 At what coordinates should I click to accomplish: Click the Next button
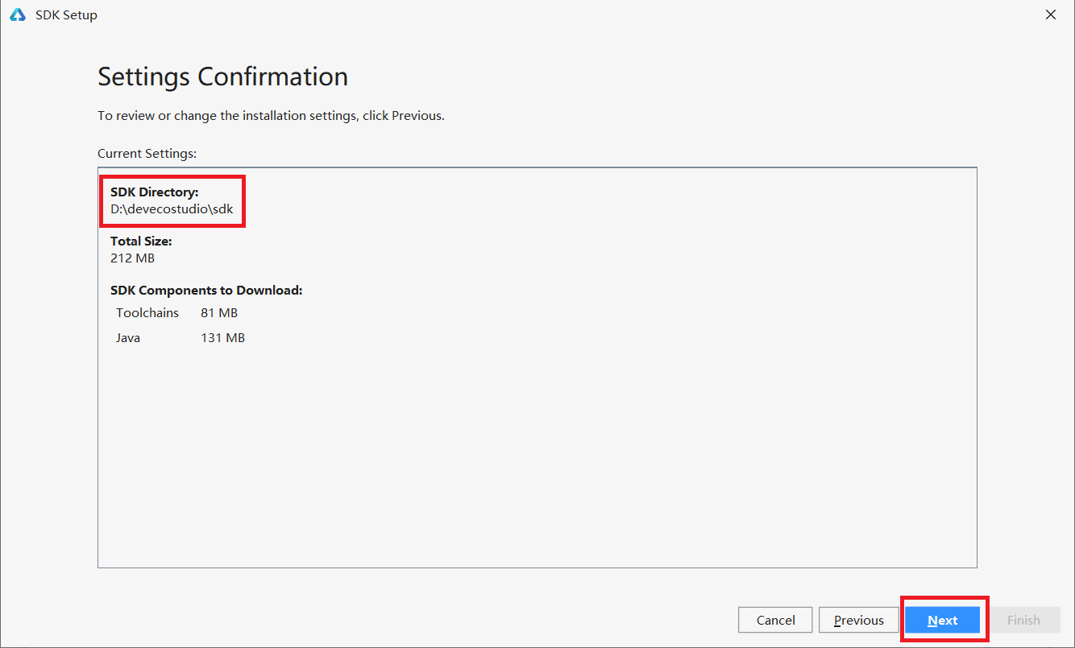pos(942,620)
